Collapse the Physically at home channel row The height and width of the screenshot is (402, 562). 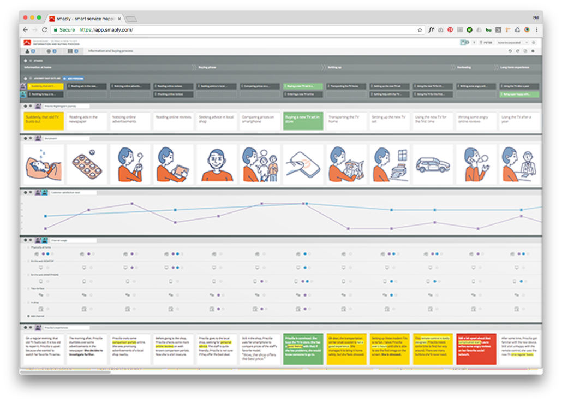pos(29,247)
